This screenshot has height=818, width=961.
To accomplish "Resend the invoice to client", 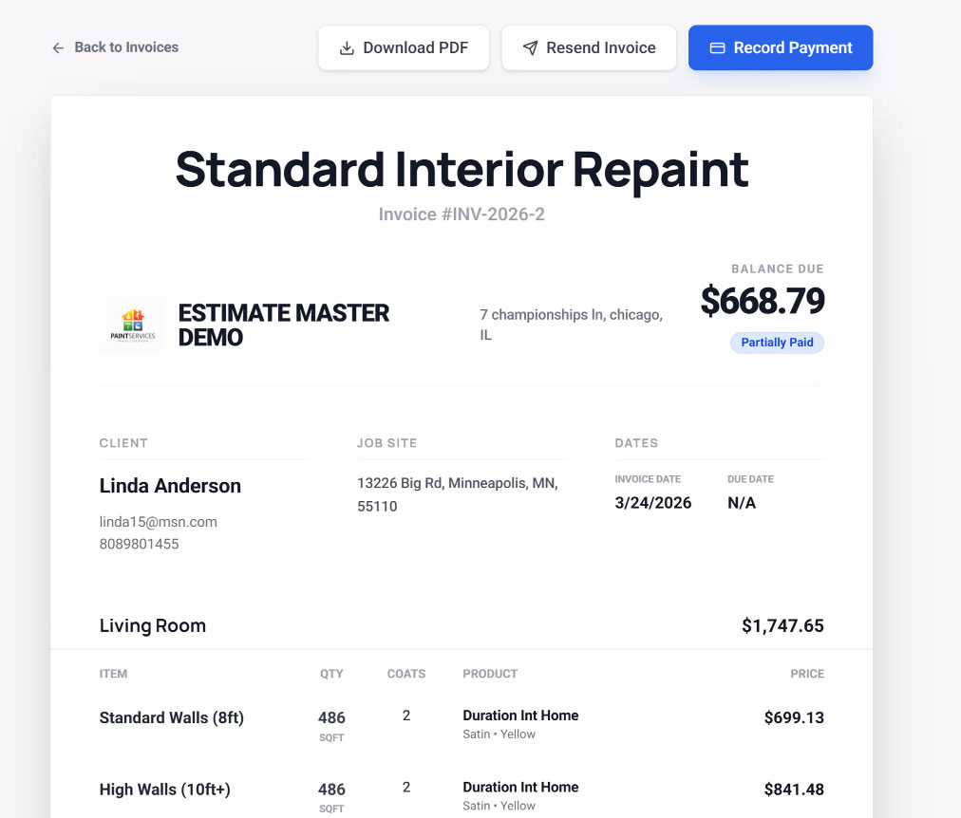I will (x=589, y=47).
